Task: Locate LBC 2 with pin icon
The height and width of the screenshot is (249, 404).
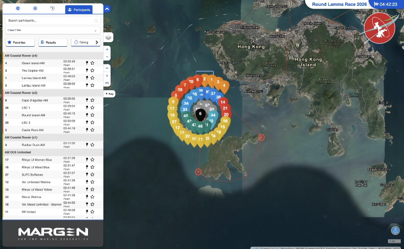Action: click(87, 122)
